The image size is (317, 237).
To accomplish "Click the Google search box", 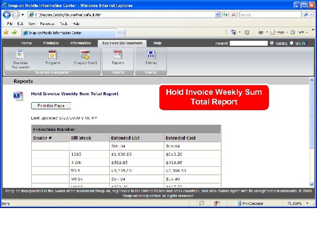I will [x=270, y=14].
